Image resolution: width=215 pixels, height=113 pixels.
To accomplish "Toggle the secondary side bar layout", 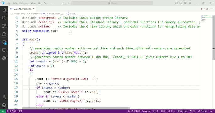I will pos(185,3).
